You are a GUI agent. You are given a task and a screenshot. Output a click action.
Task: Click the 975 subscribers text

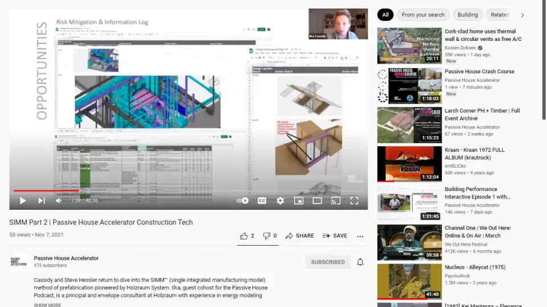(x=50, y=265)
